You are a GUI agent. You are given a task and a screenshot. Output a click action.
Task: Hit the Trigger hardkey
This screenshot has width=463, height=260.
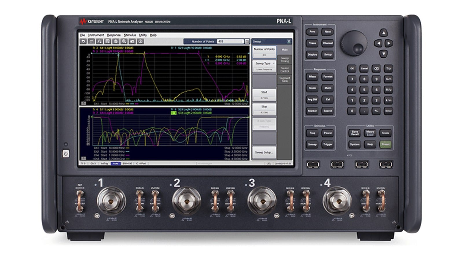click(x=328, y=144)
